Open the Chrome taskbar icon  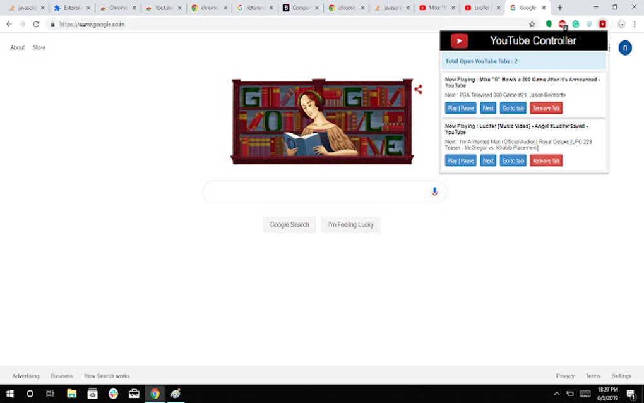point(155,394)
